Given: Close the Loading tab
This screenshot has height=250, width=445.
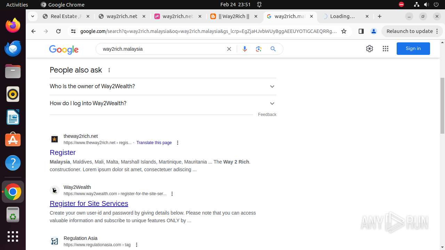Looking at the screenshot, I should point(367,16).
